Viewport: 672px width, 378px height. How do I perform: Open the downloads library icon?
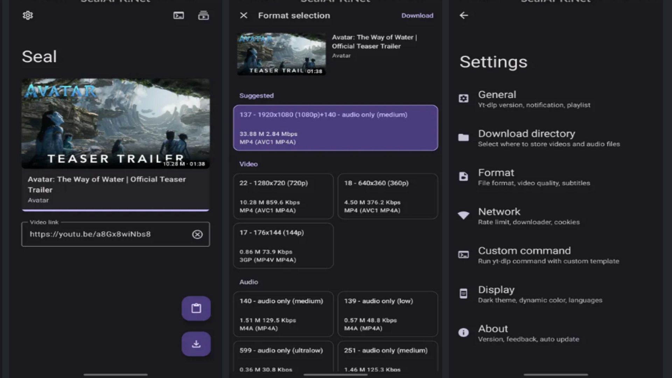[203, 15]
